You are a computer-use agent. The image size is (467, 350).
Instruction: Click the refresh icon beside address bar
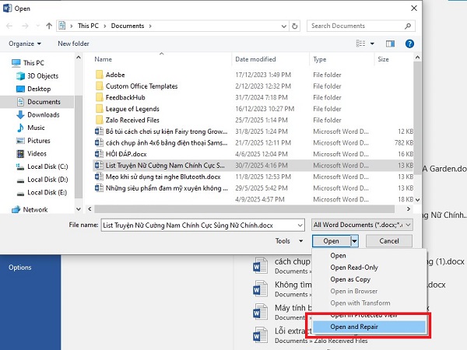[295, 26]
